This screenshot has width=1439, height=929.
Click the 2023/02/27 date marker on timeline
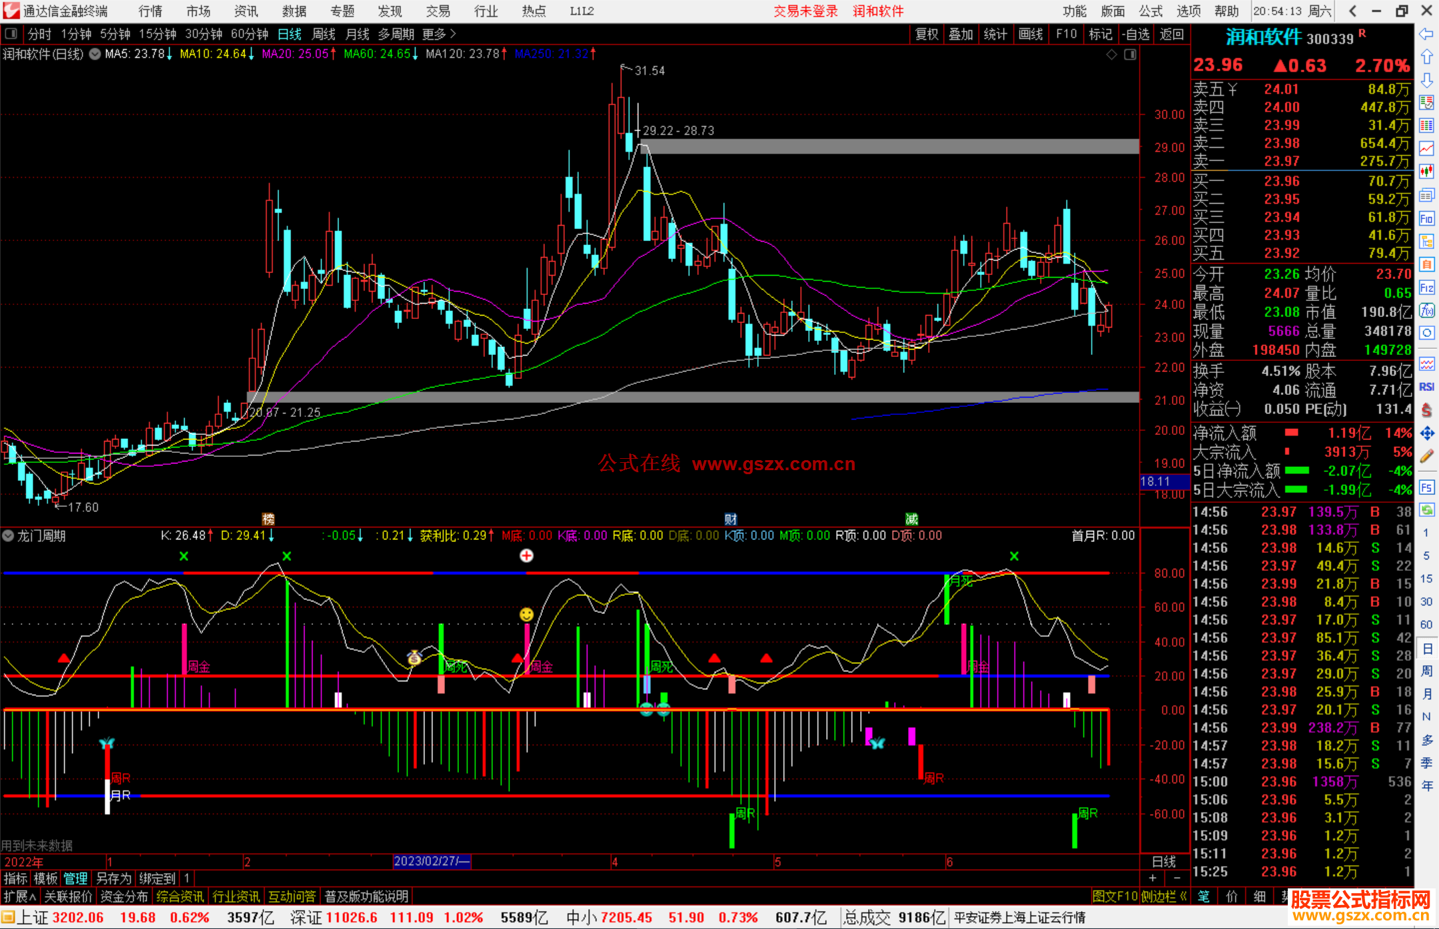[x=432, y=862]
